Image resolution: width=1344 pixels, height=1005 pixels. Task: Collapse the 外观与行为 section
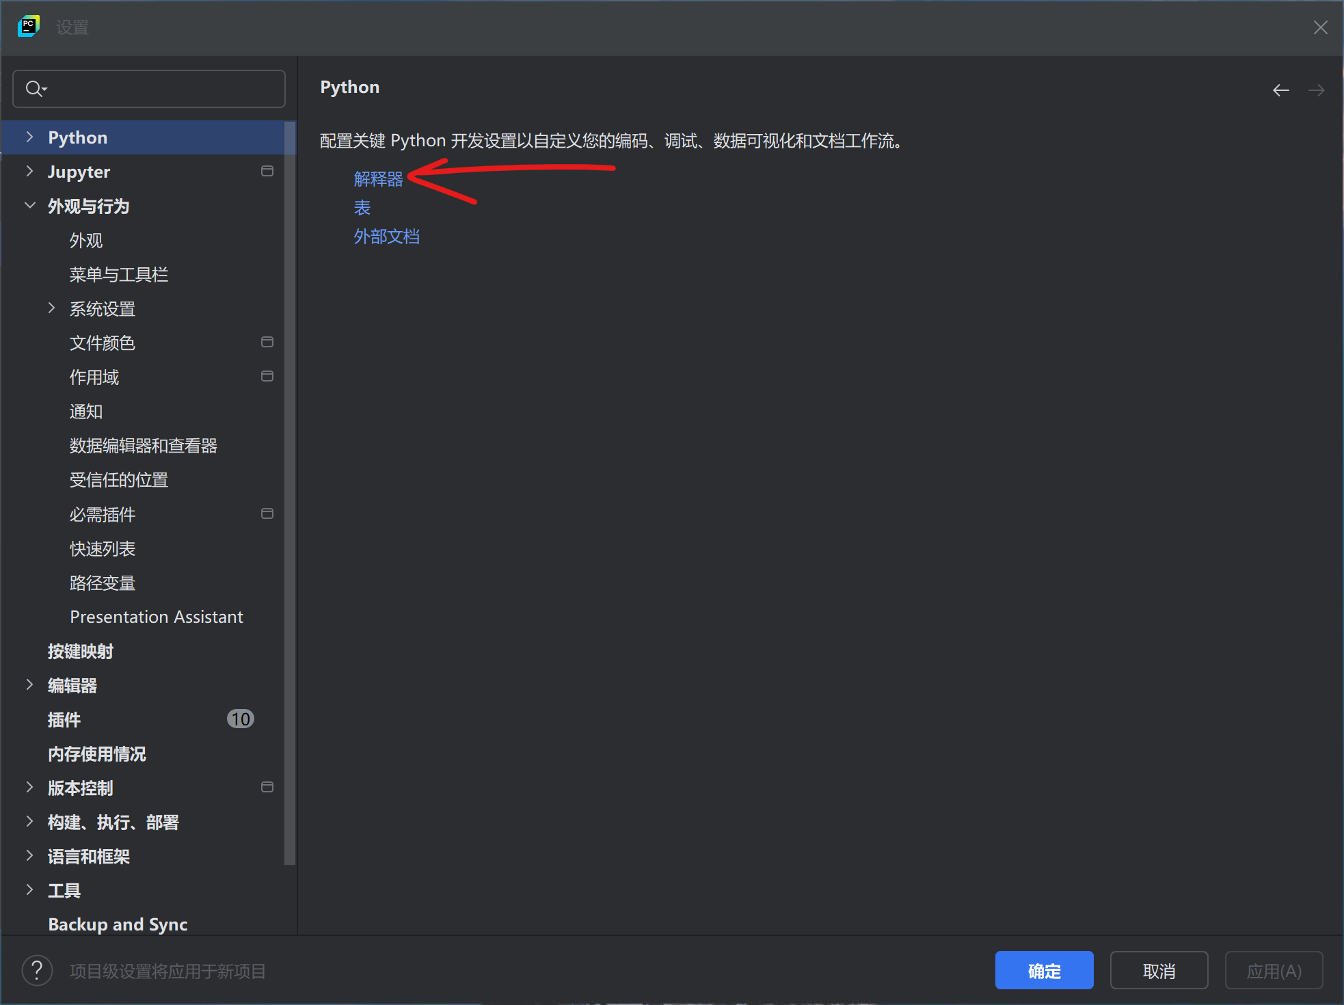pos(29,206)
